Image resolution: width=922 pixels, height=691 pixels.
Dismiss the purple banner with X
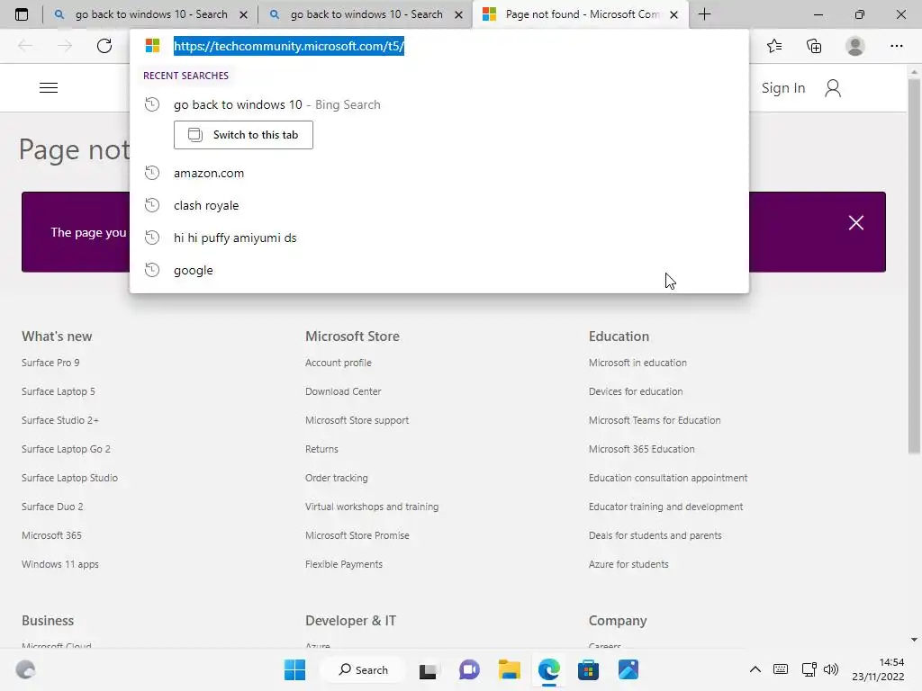856,223
